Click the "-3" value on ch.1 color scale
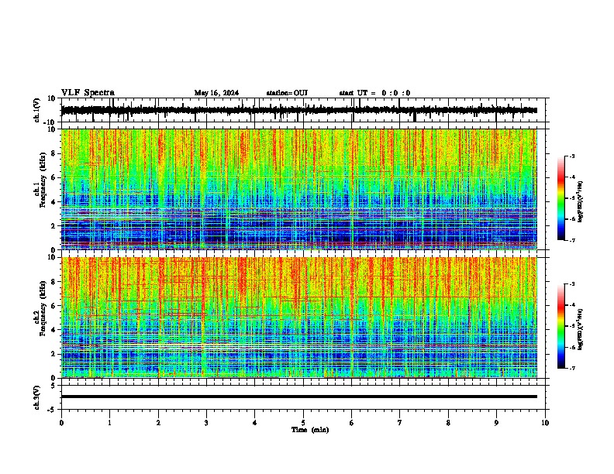 (571, 156)
